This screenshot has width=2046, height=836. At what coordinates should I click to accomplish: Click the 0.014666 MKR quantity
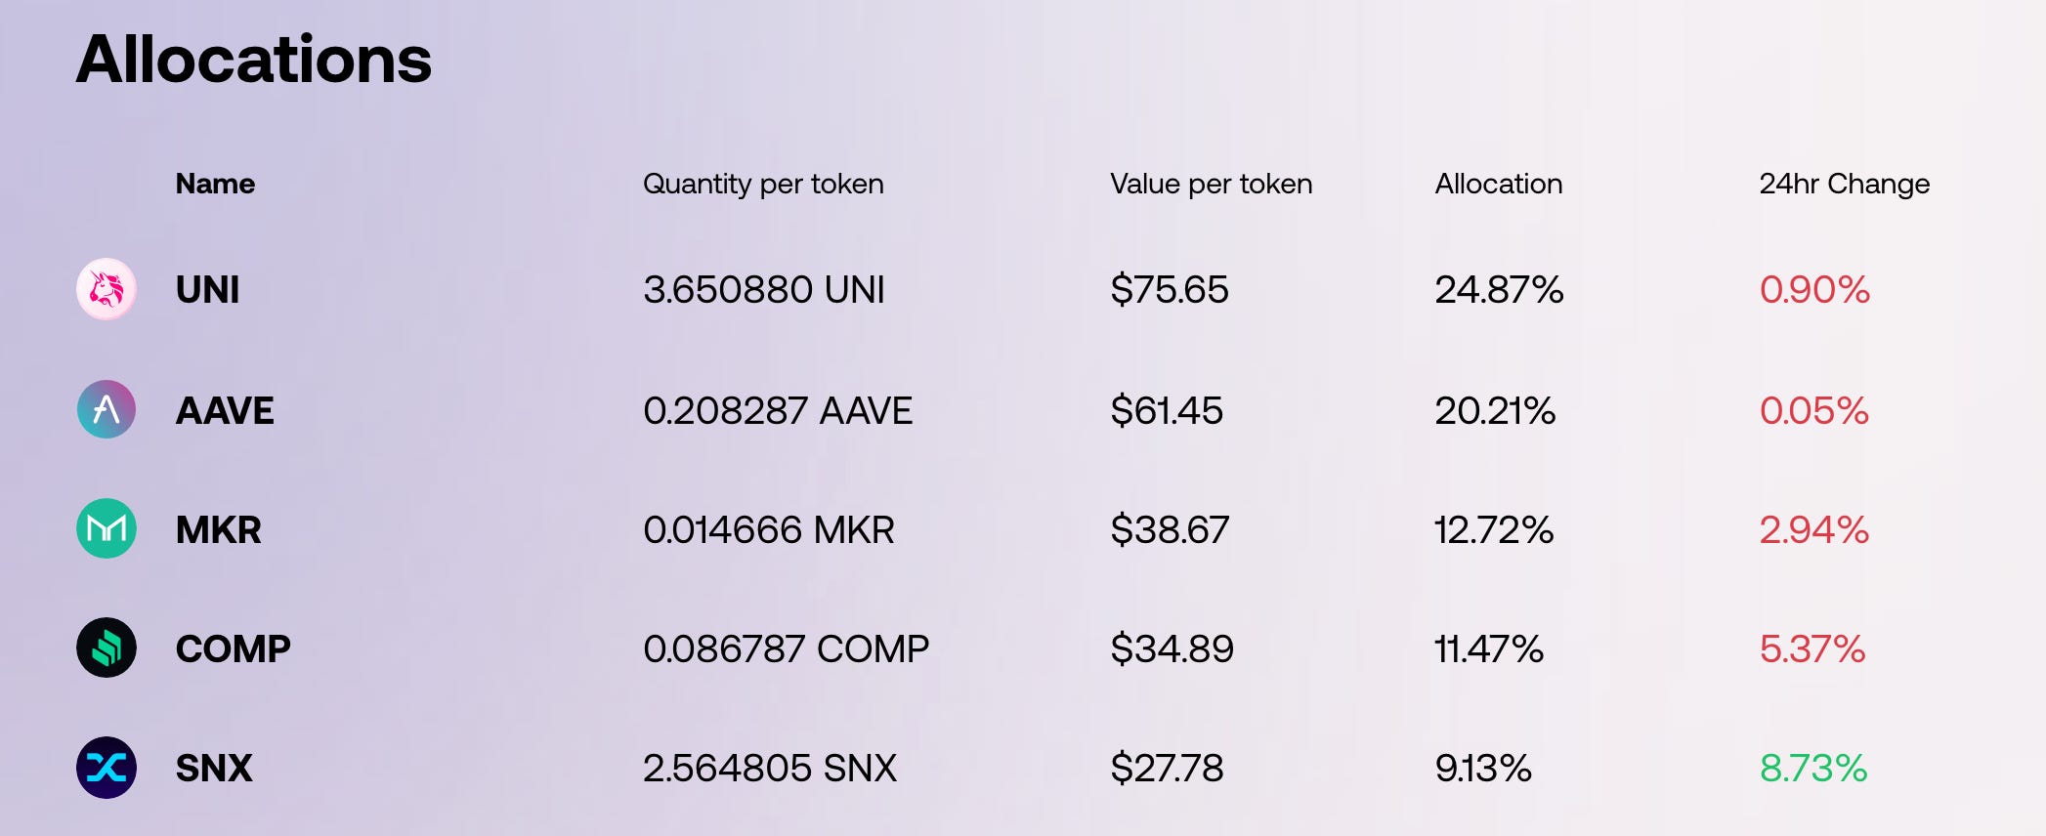[x=768, y=529]
